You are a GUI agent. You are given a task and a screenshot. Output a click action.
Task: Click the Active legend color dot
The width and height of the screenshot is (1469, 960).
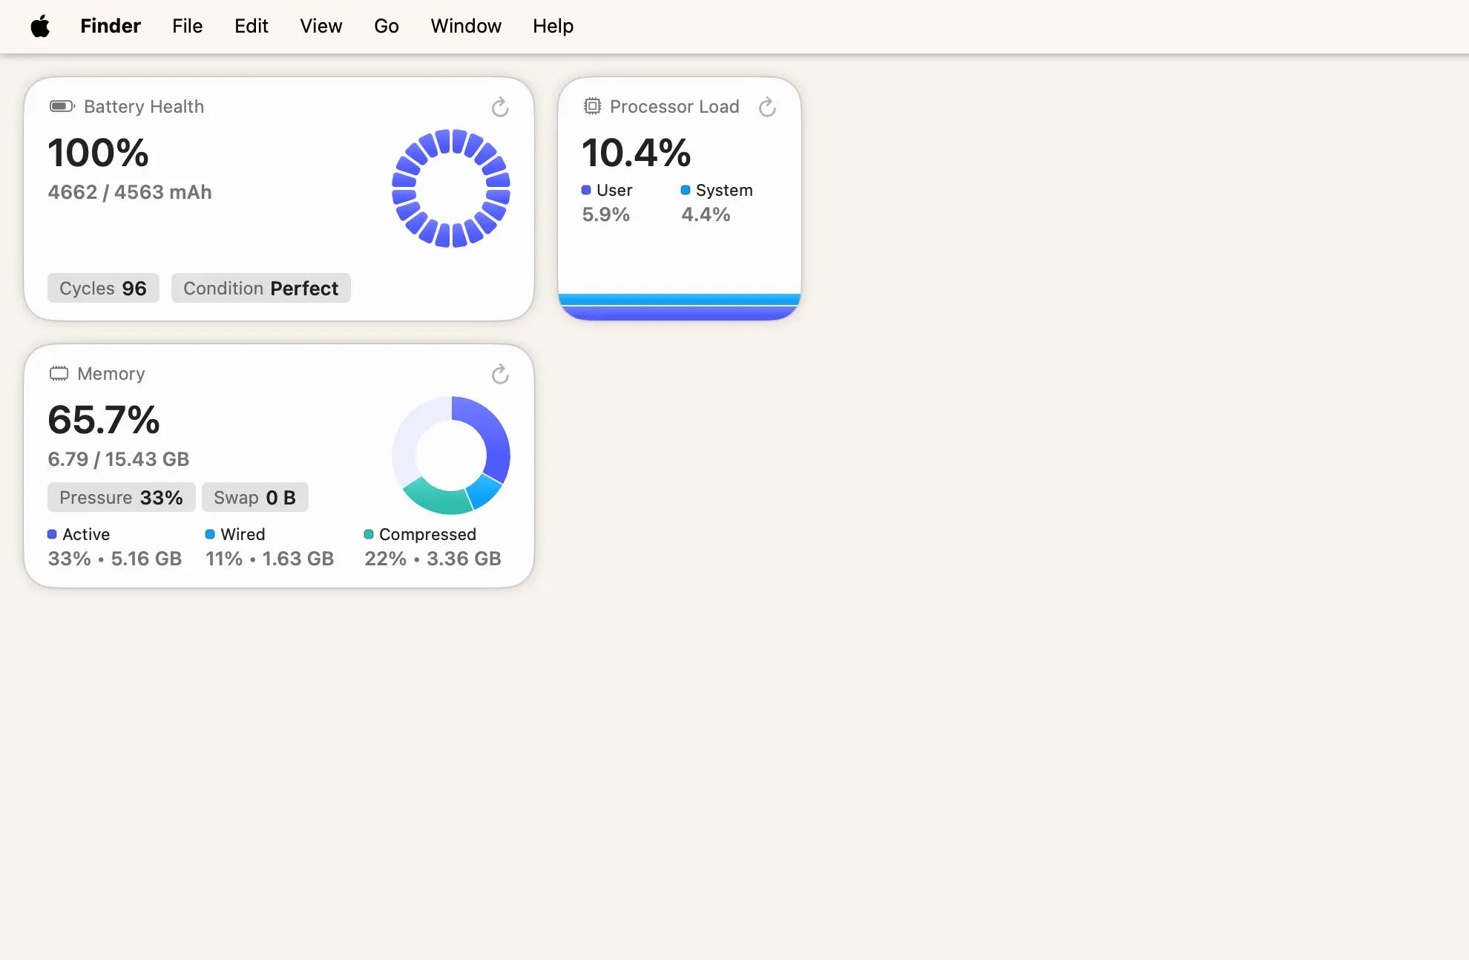tap(52, 534)
